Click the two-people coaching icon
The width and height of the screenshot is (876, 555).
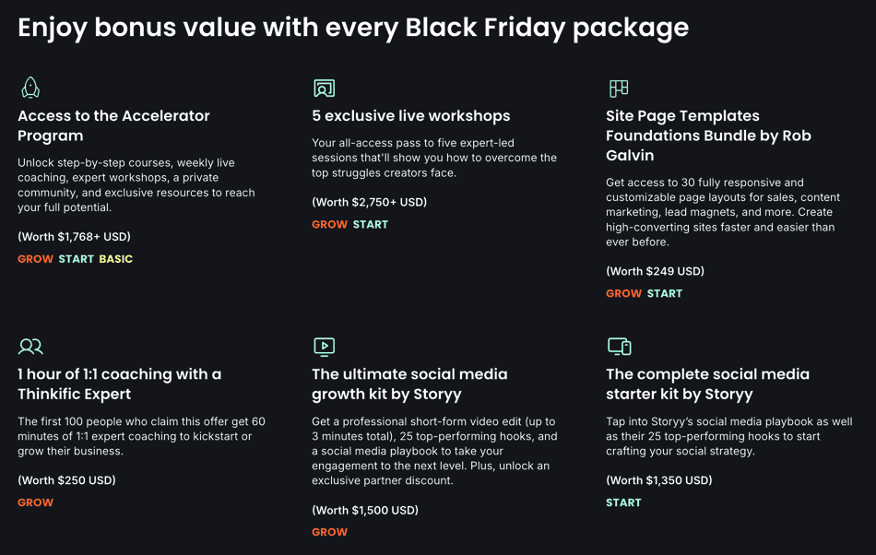(x=30, y=347)
